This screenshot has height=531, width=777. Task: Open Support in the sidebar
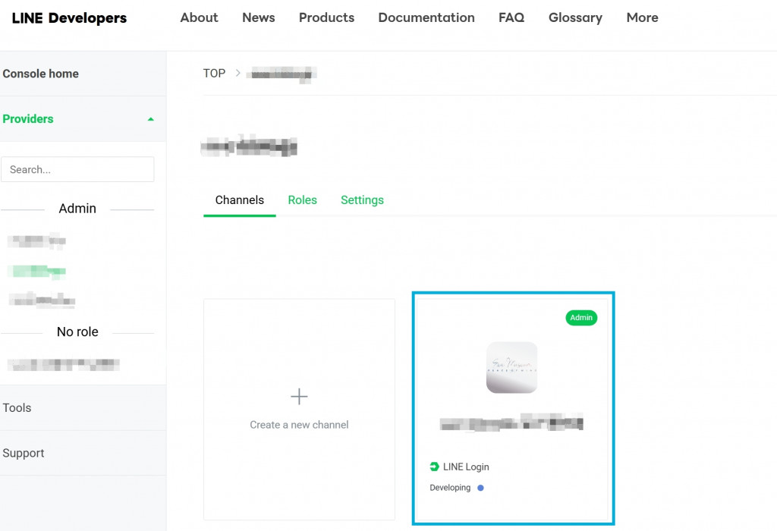24,453
